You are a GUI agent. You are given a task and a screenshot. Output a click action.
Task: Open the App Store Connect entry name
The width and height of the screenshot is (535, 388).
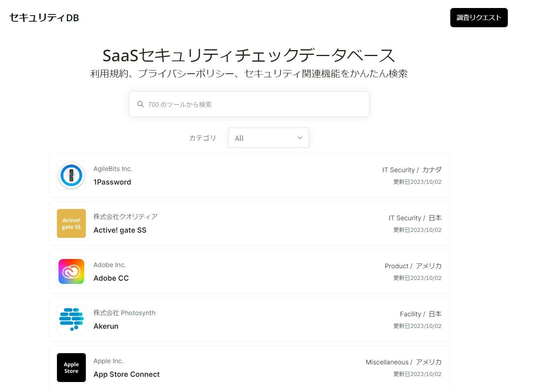(x=127, y=374)
